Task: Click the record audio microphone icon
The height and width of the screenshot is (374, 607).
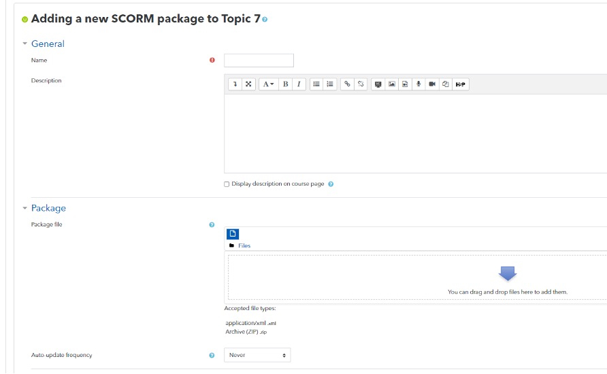Action: tap(419, 84)
